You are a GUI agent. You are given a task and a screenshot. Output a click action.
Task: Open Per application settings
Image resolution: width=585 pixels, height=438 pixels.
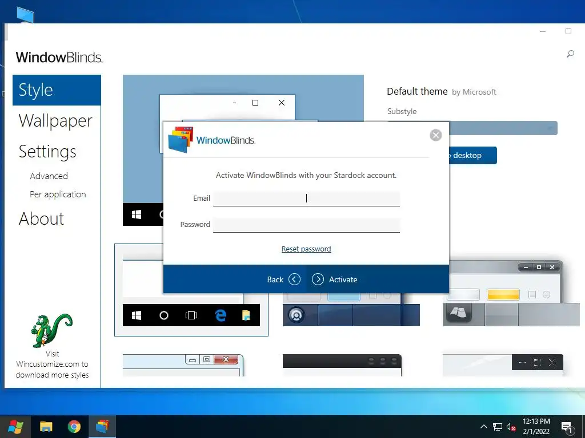click(x=58, y=194)
